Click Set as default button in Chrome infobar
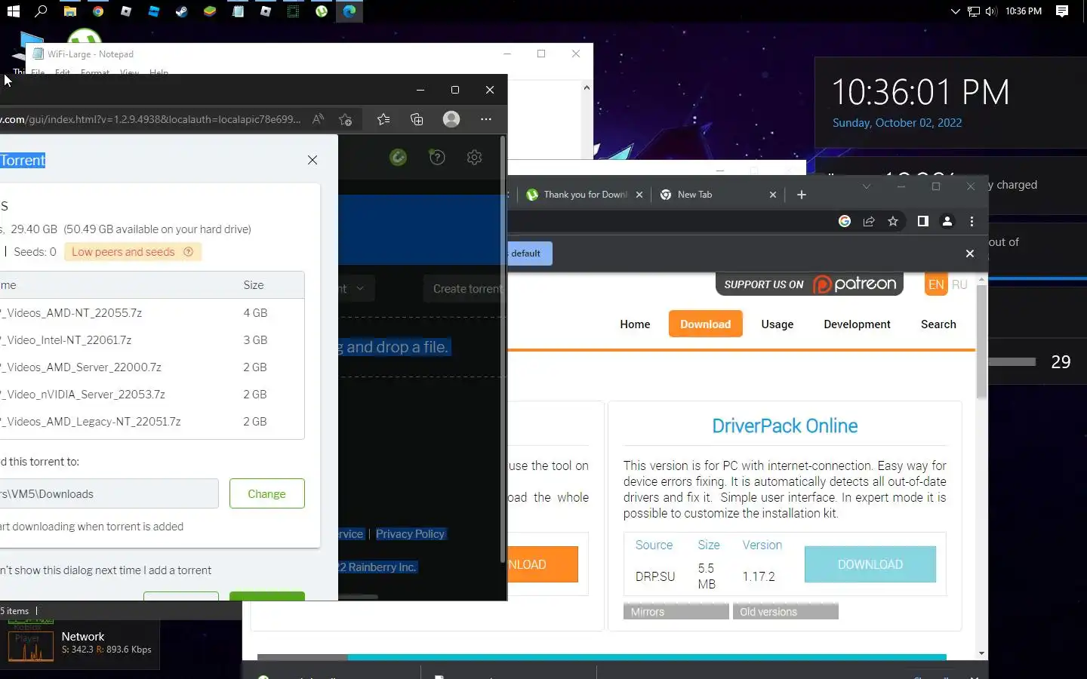 point(530,253)
